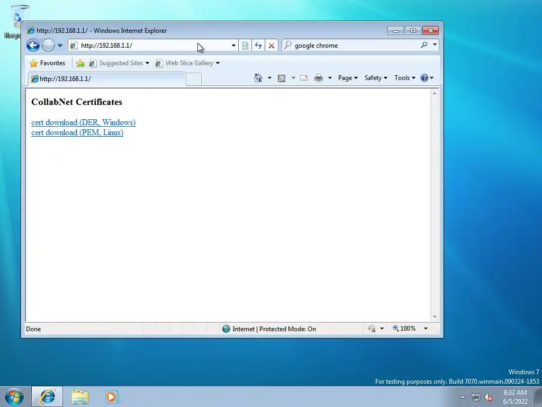Viewport: 542px width, 407px height.
Task: Follow cert download (PEM, Linux) link
Action: (77, 132)
